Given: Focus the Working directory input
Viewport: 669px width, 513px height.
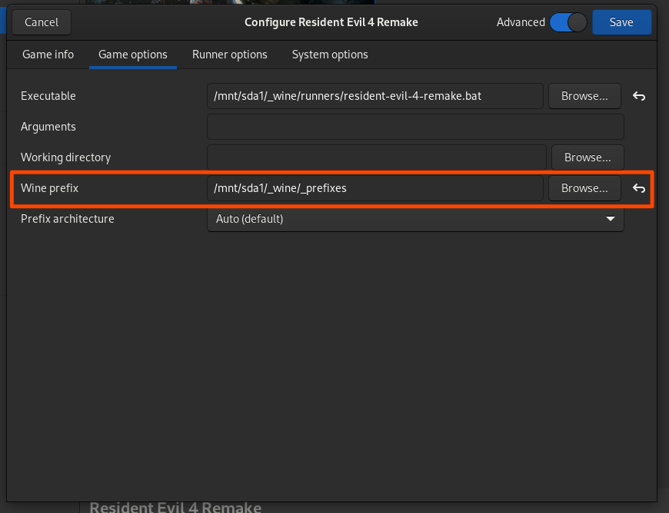Looking at the screenshot, I should pos(377,157).
